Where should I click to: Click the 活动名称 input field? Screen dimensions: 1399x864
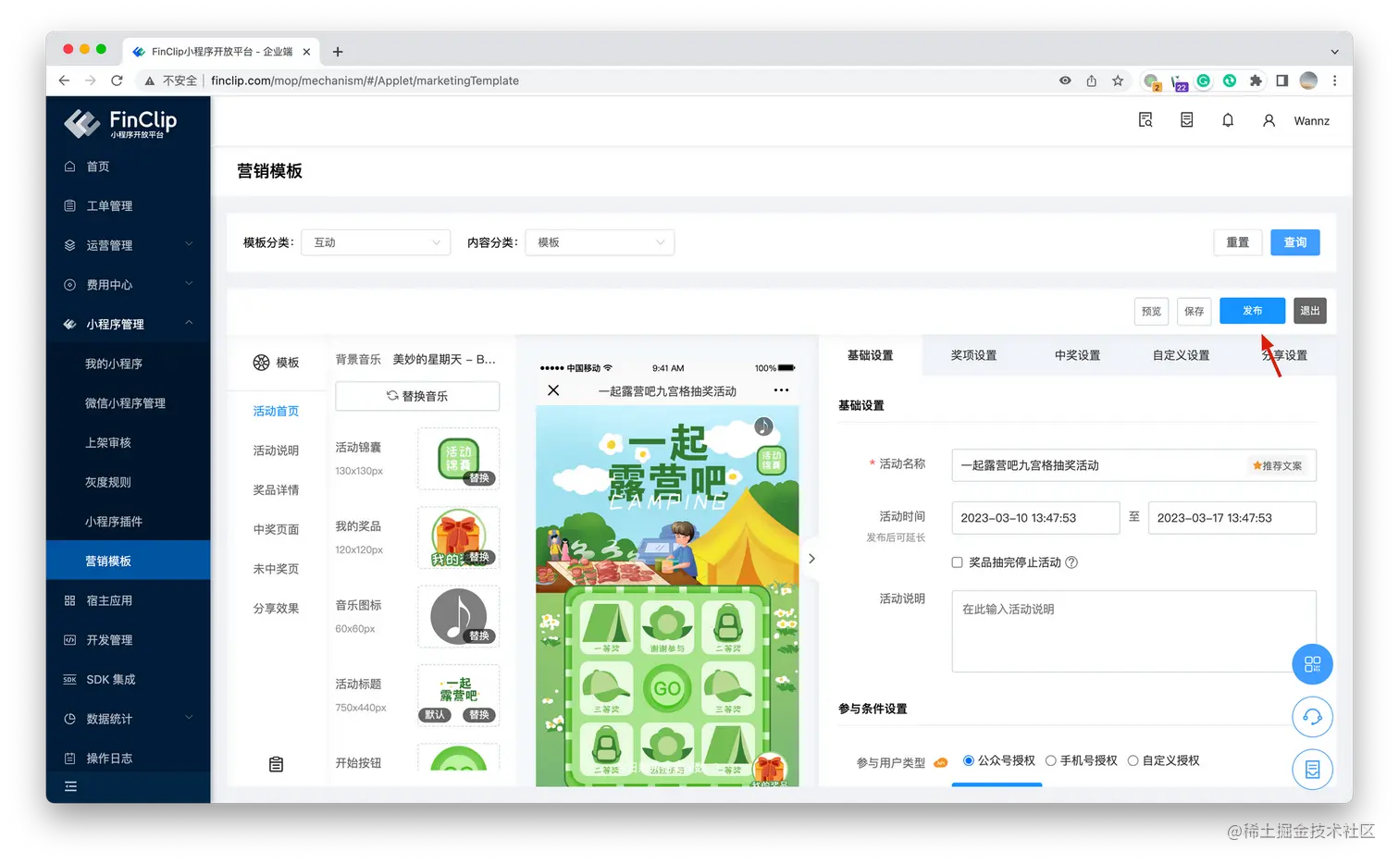click(1133, 465)
